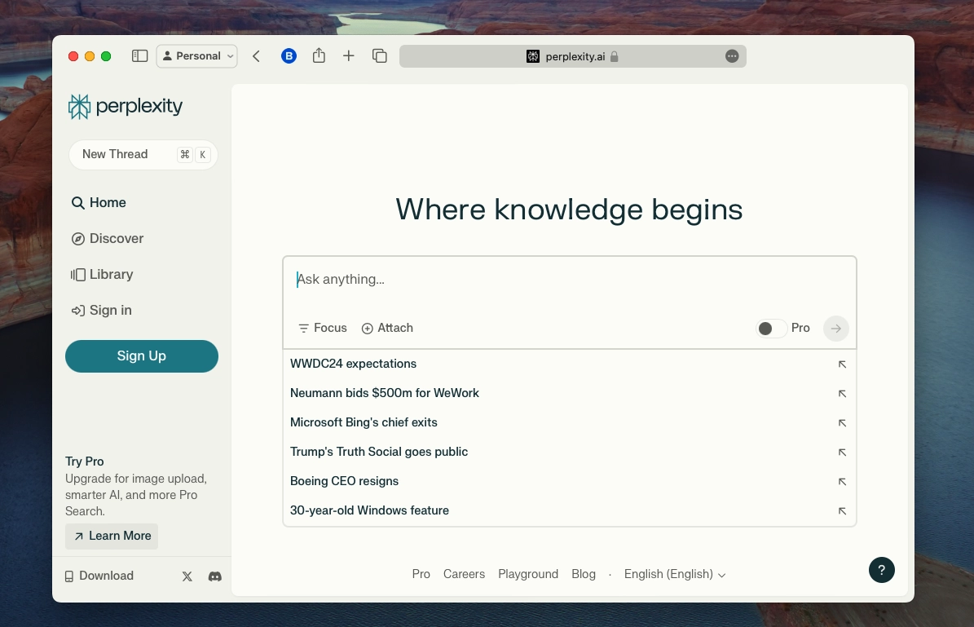This screenshot has height=627, width=974.
Task: Select 30-year-old Windows feature suggestion
Action: point(570,510)
